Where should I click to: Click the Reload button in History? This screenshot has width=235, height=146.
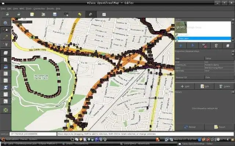pos(189,127)
